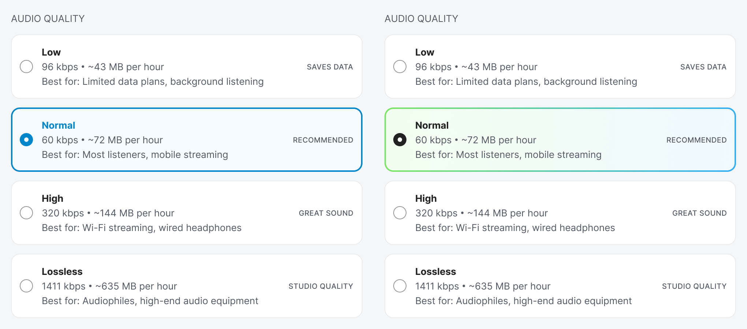747x329 pixels.
Task: Select the Low radio button in left panel
Action: point(26,67)
